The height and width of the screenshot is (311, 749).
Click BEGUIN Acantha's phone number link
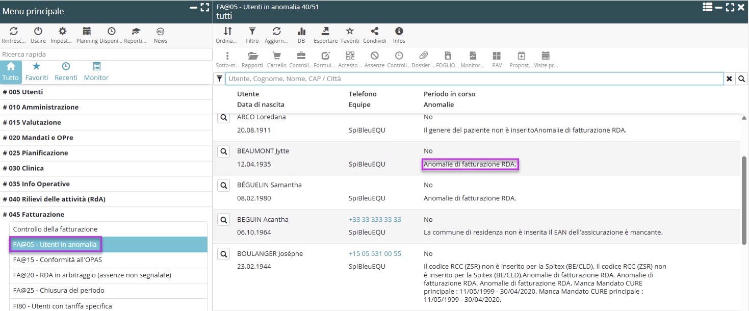pyautogui.click(x=375, y=220)
